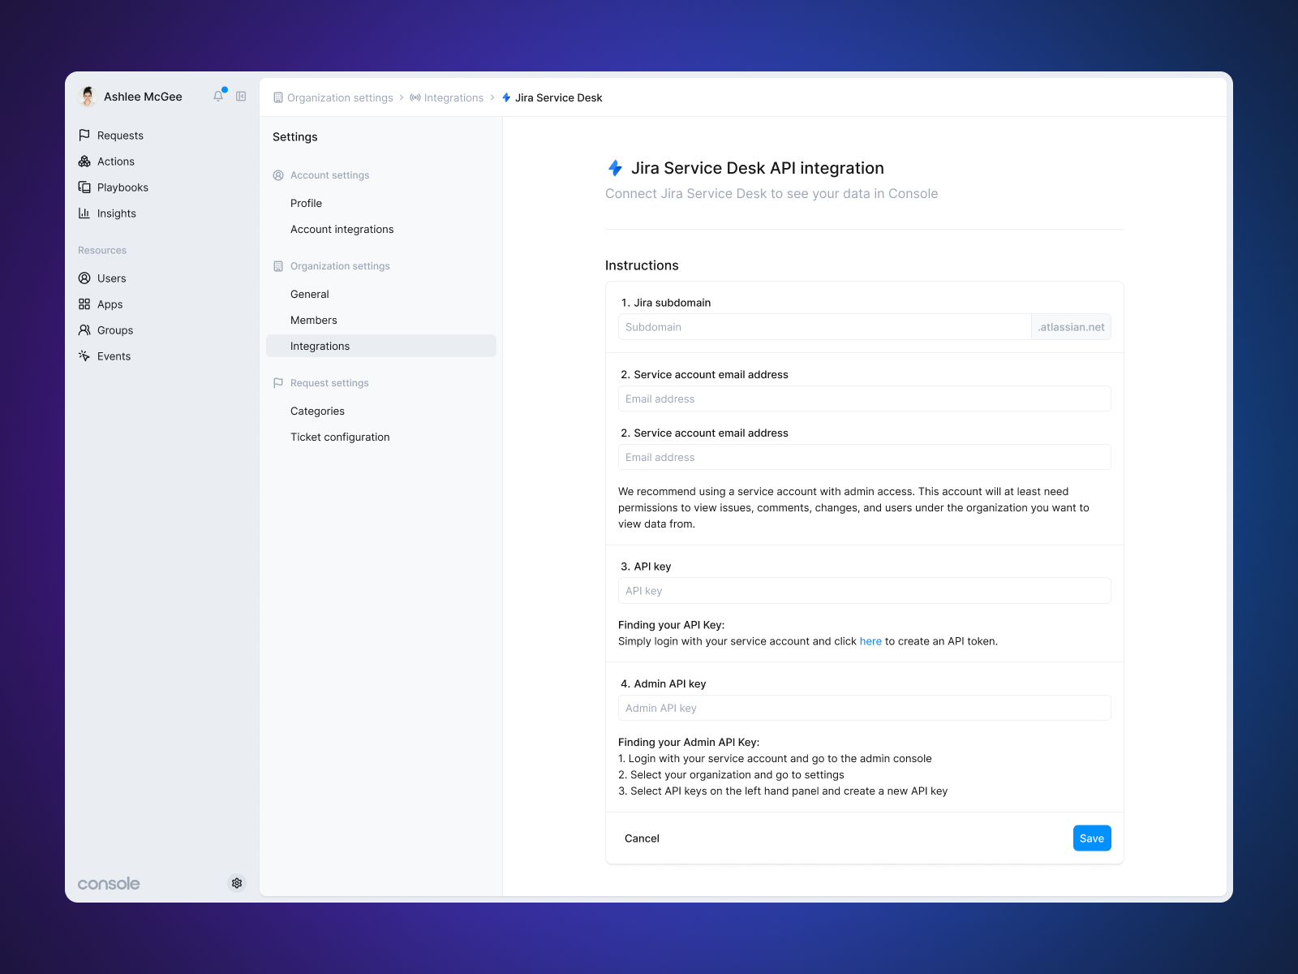Focus the second Email address field
The width and height of the screenshot is (1298, 974).
pos(865,457)
